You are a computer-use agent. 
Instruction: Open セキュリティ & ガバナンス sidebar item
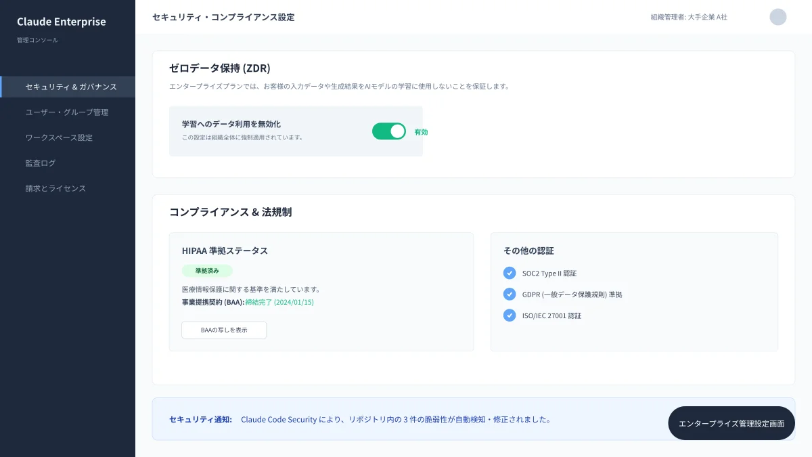[68, 87]
